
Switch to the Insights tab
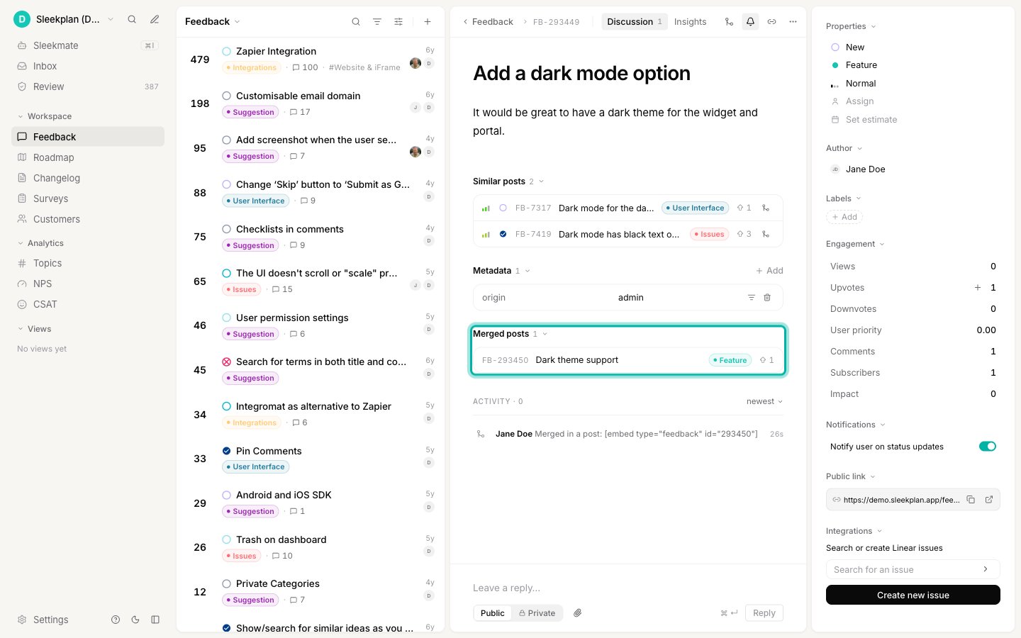click(x=690, y=22)
